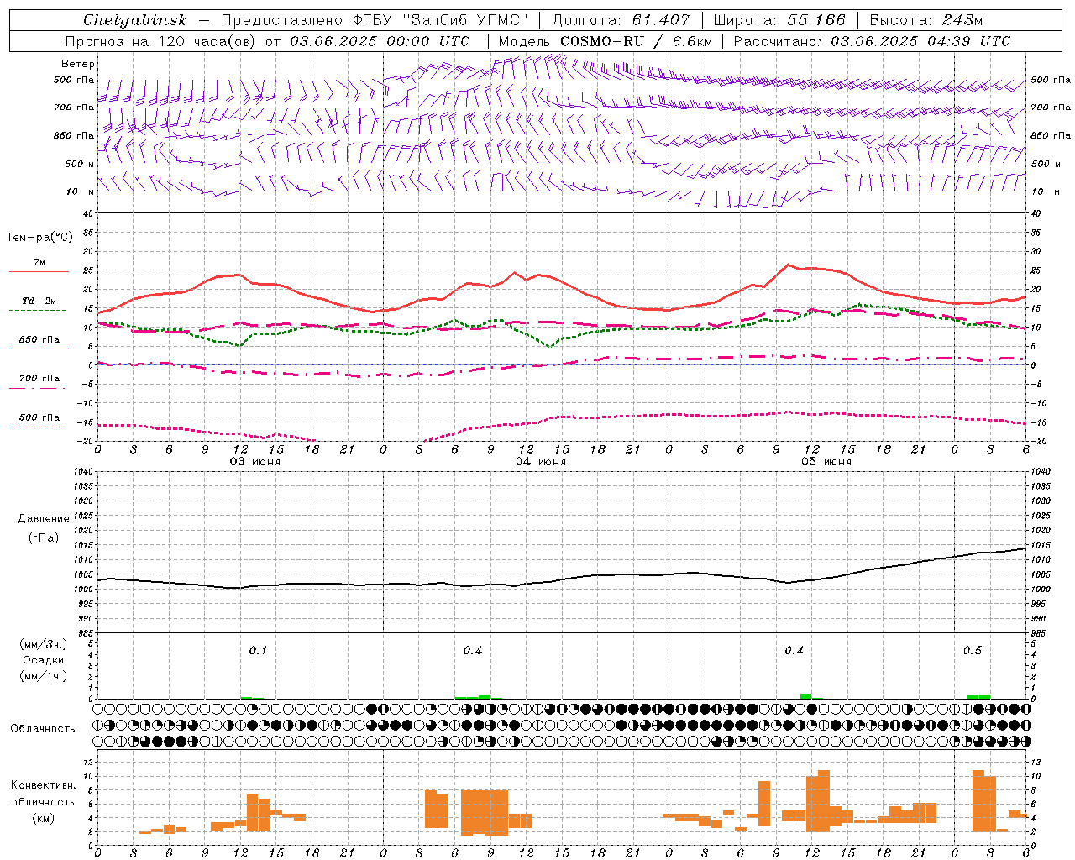Click the 'Конвективн.' convective cloud label
Image resolution: width=1075 pixels, height=860 pixels.
coord(44,785)
